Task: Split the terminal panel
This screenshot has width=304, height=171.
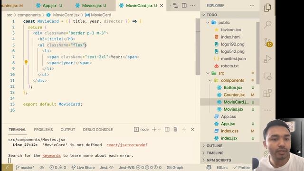Action: coord(167,129)
